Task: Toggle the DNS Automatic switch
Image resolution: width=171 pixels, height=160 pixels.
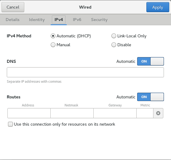Action: pyautogui.click(x=150, y=61)
